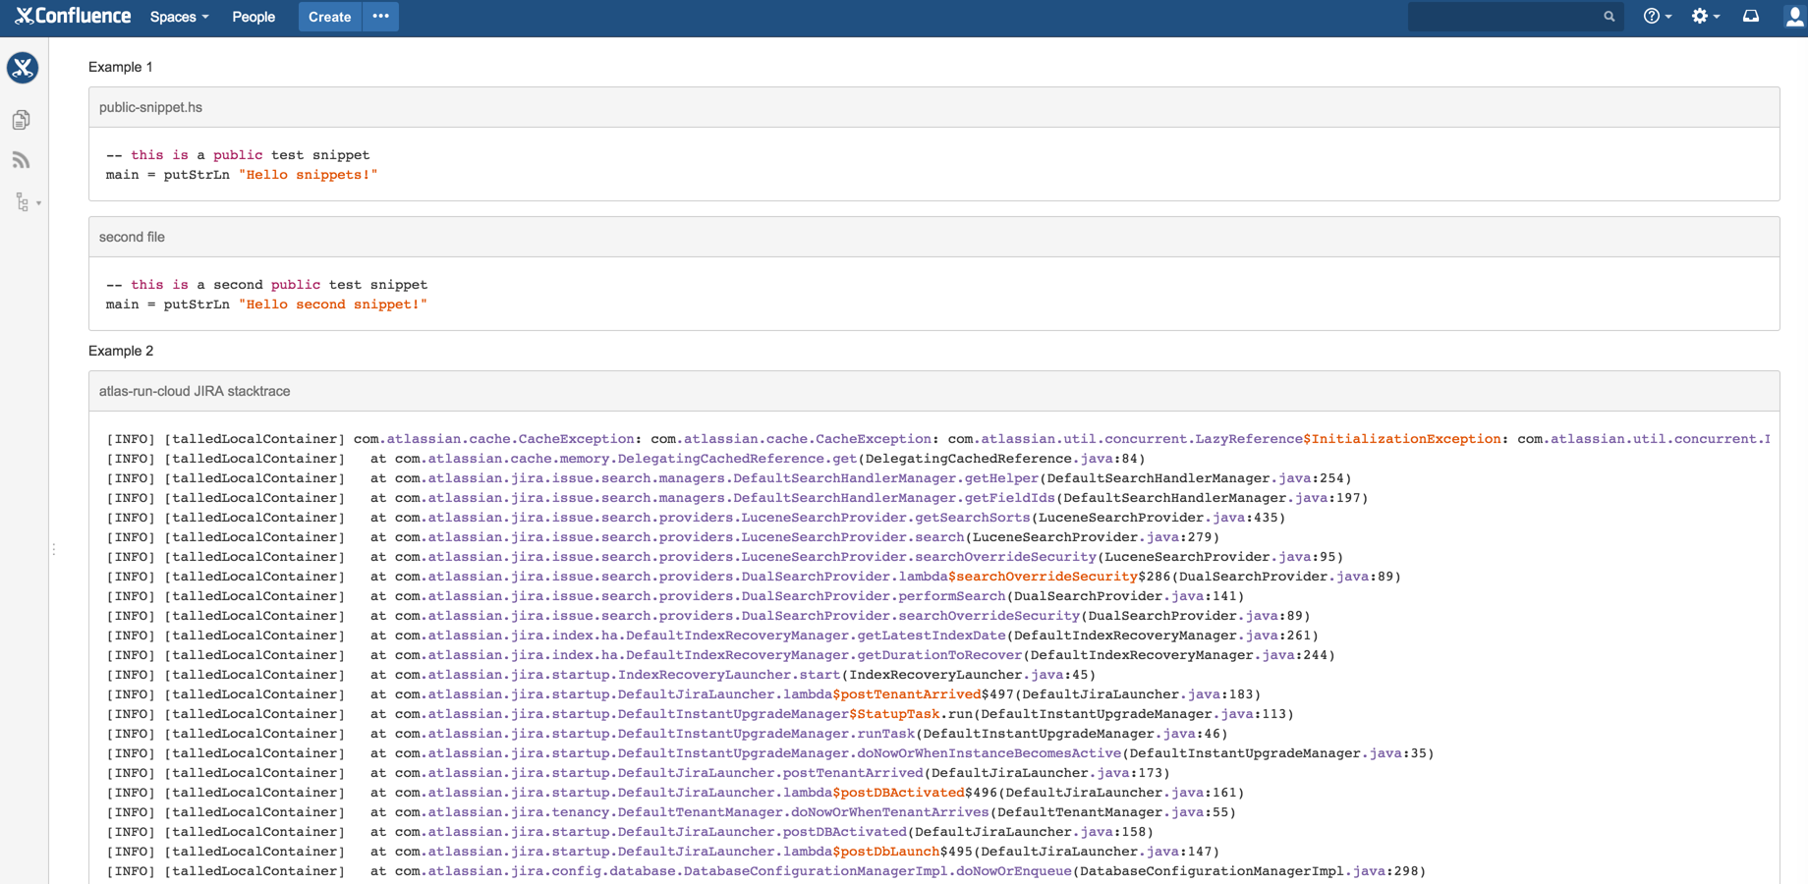Open Pages icon in sidebar
Image resolution: width=1808 pixels, height=884 pixels.
coord(22,120)
